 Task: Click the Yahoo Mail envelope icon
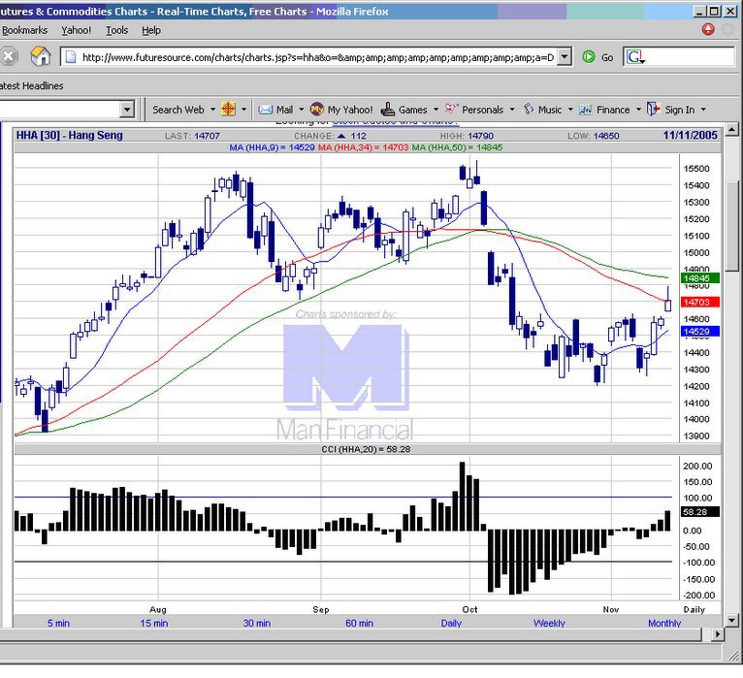click(x=266, y=110)
